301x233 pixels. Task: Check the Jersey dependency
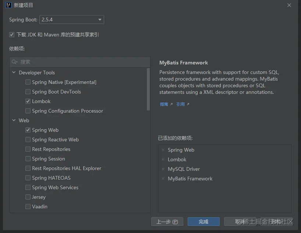coord(28,197)
